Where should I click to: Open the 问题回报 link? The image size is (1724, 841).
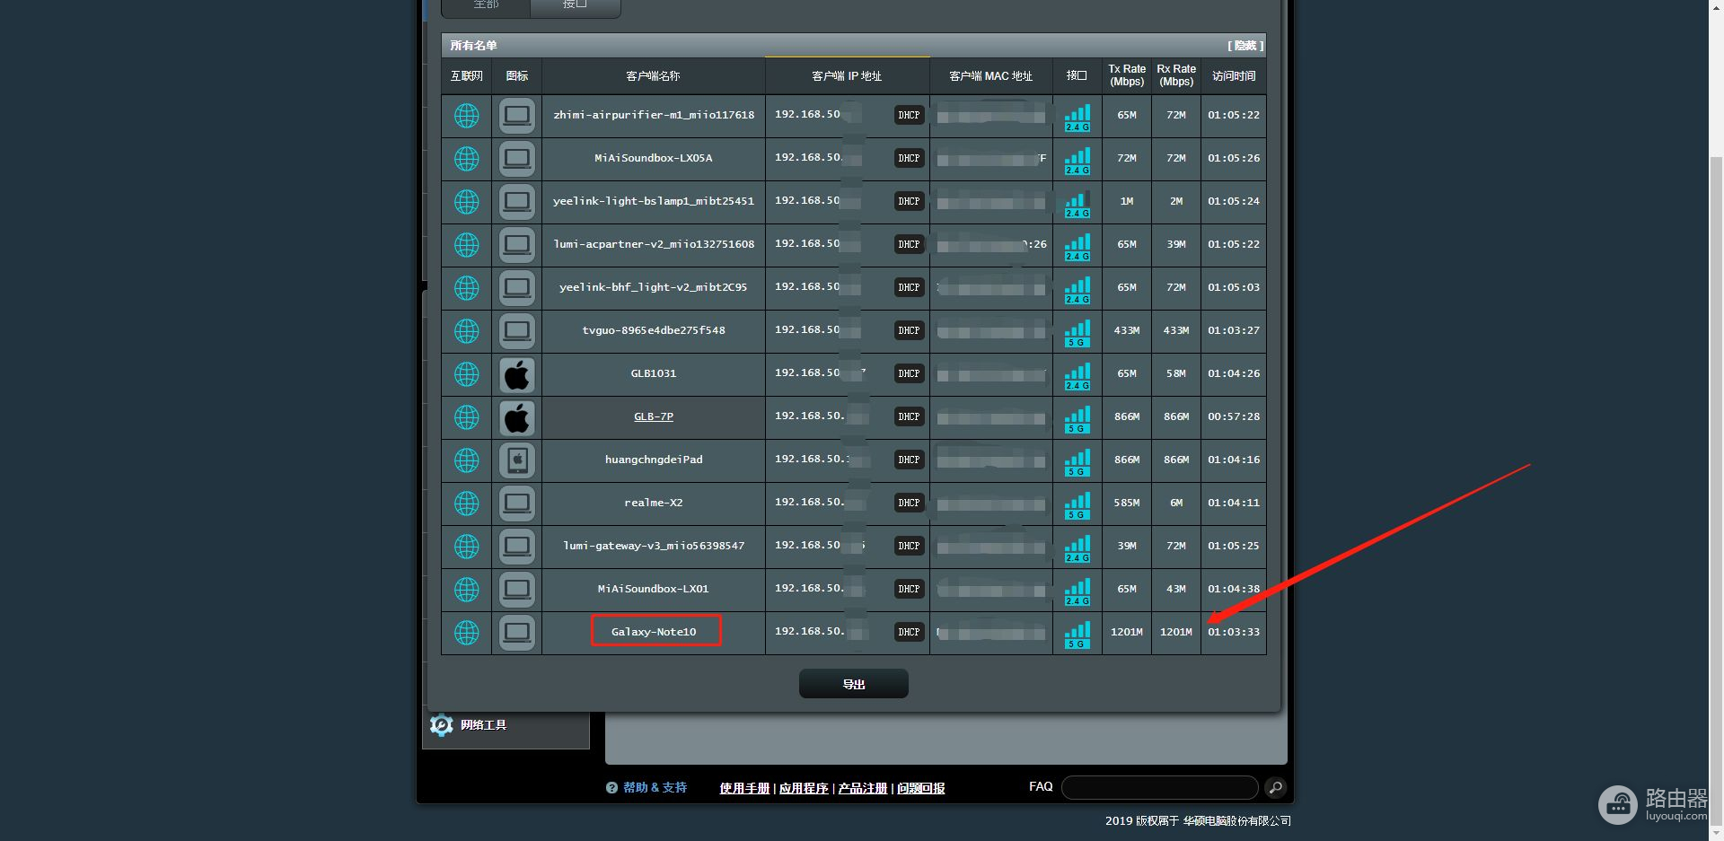[920, 788]
